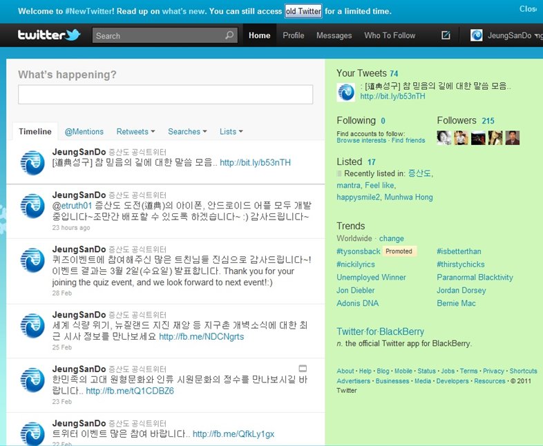Click the search magnifier icon
Viewport: 543px width, 446px height.
(x=229, y=35)
